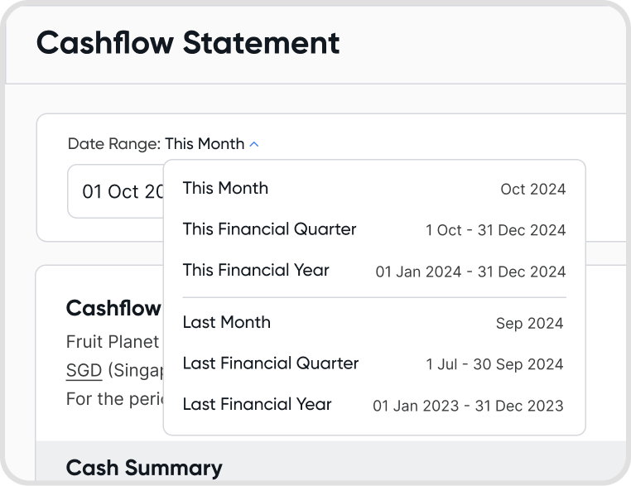Image resolution: width=631 pixels, height=486 pixels.
Task: Collapse the Date Range chevron arrow
Action: click(254, 144)
